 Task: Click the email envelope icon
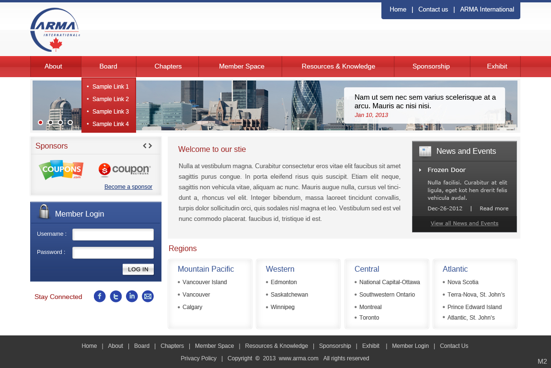[148, 296]
